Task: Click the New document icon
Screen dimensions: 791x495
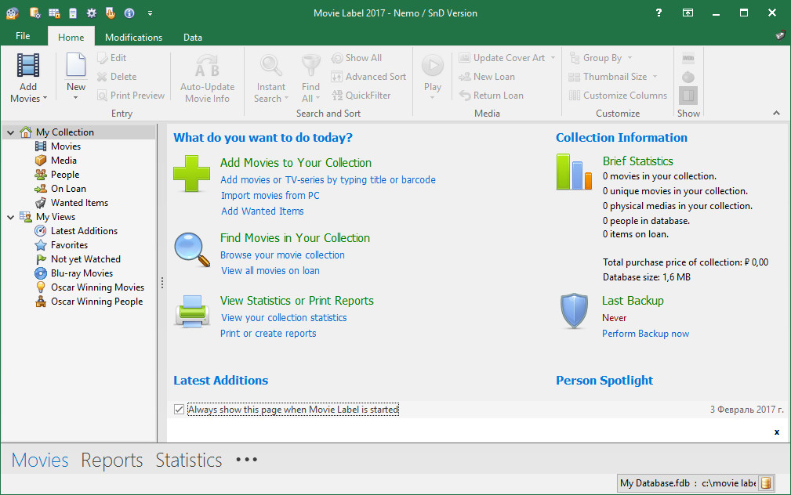Action: pos(76,66)
